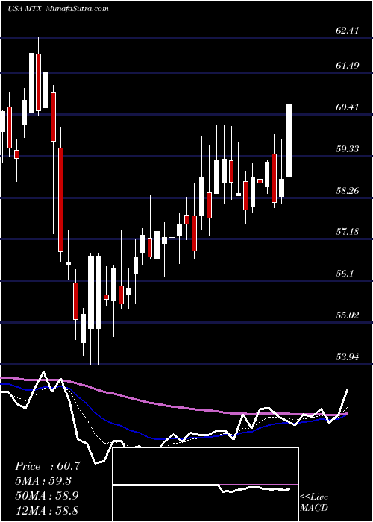
Task: Click the Price : 60.7 readout
Action: (48, 466)
